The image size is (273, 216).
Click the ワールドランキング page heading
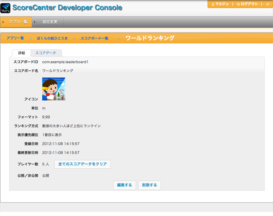click(x=150, y=38)
